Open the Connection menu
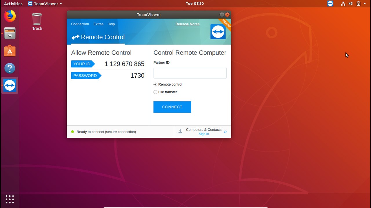This screenshot has height=208, width=371. pos(80,24)
